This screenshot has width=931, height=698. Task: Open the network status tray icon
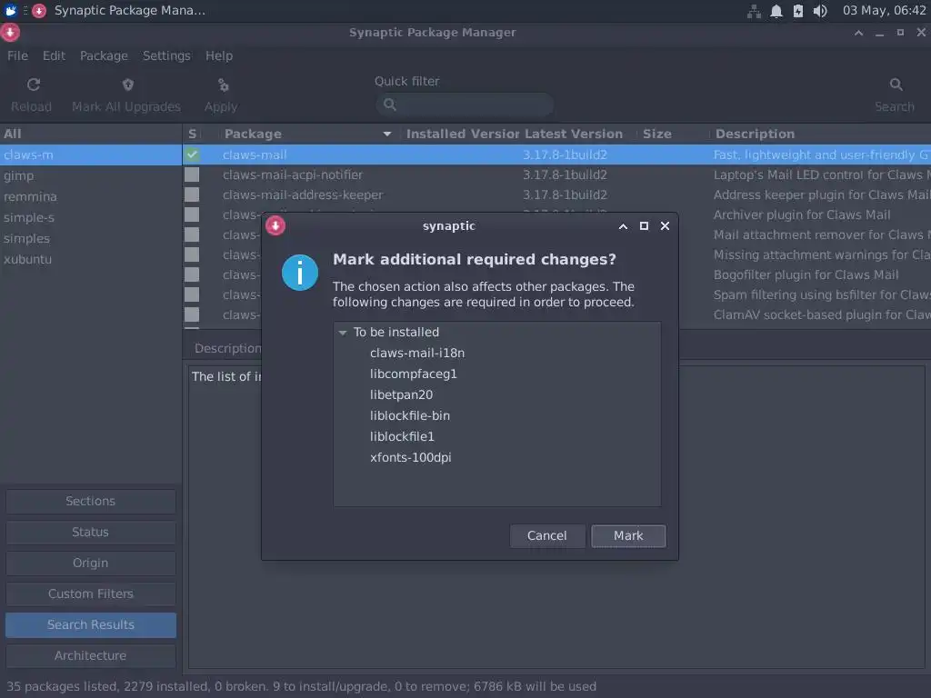point(754,11)
